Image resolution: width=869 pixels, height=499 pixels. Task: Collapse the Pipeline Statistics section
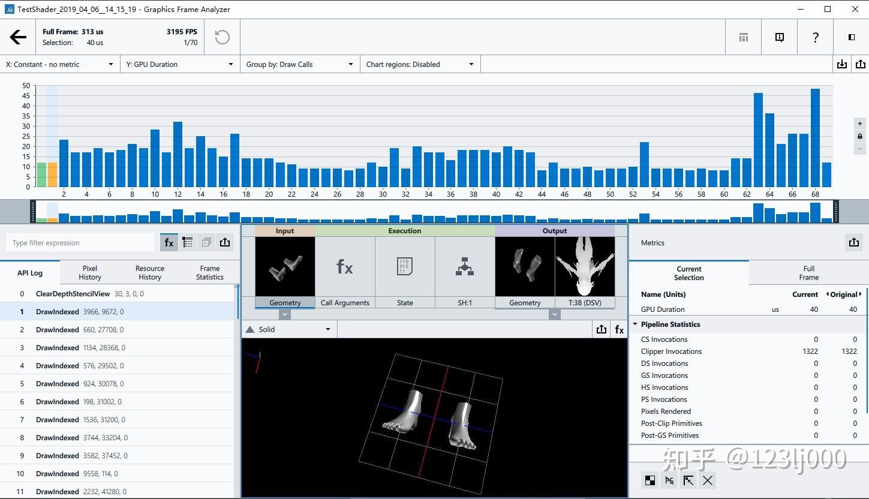635,324
